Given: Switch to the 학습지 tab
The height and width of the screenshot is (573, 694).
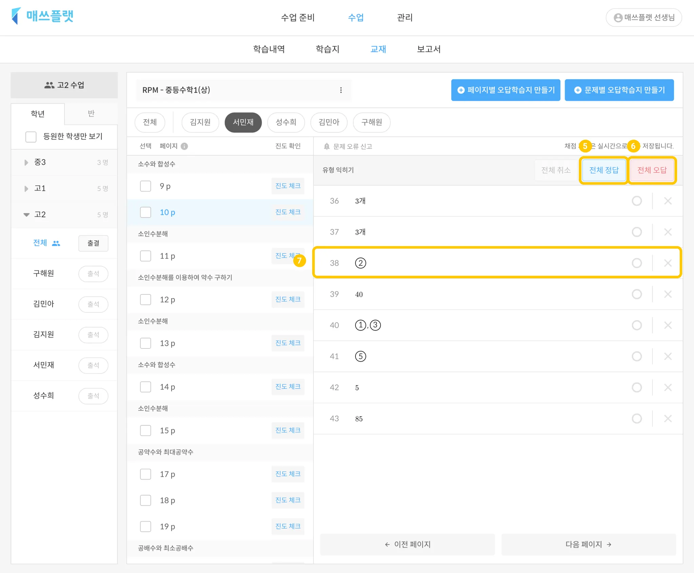Looking at the screenshot, I should click(x=327, y=49).
